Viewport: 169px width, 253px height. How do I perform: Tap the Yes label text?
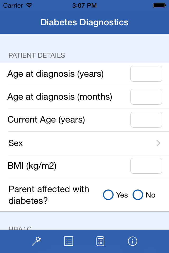122,195
